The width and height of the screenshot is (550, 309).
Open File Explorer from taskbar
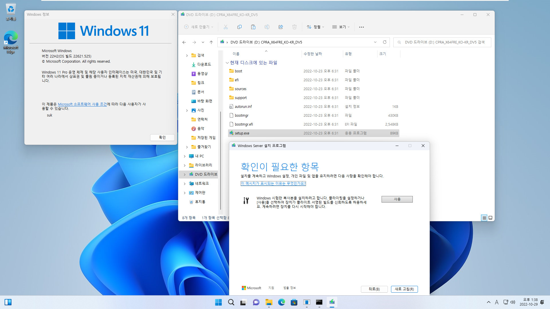click(269, 302)
